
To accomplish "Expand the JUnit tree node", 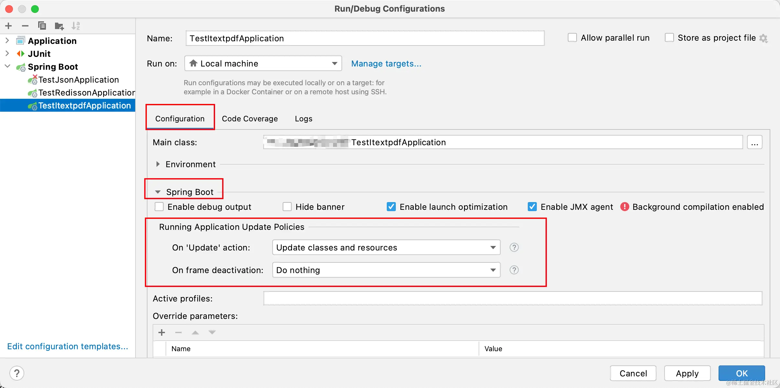I will click(7, 54).
